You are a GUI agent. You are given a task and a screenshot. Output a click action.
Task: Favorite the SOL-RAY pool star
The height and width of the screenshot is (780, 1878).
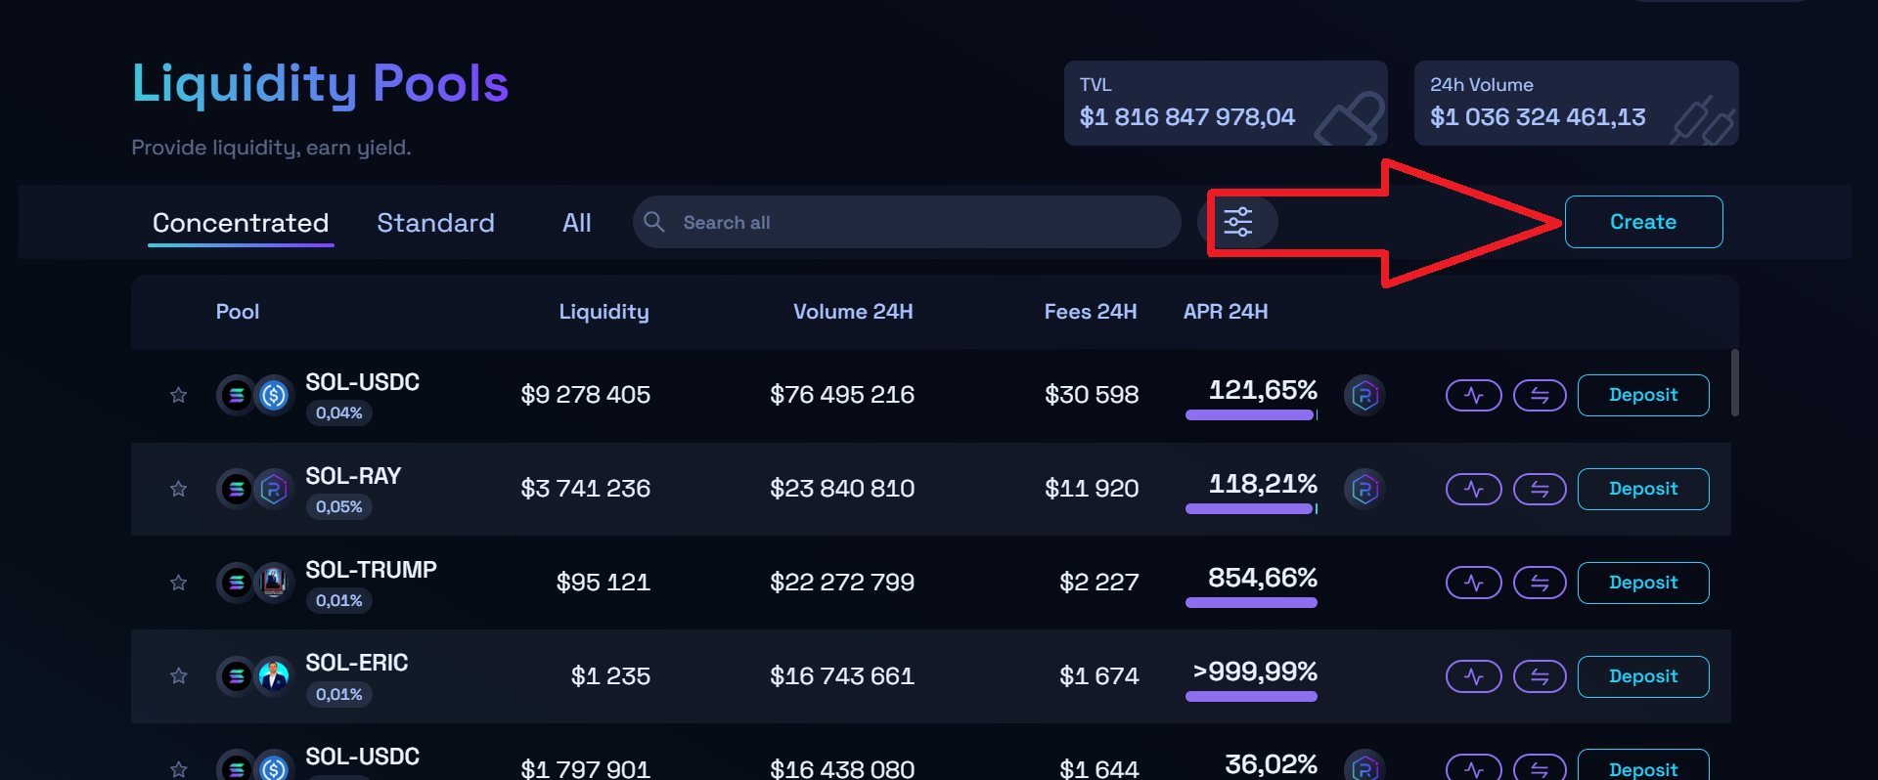coord(178,489)
